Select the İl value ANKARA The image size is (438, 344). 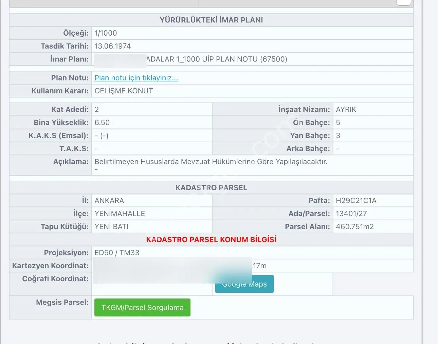pyautogui.click(x=109, y=200)
